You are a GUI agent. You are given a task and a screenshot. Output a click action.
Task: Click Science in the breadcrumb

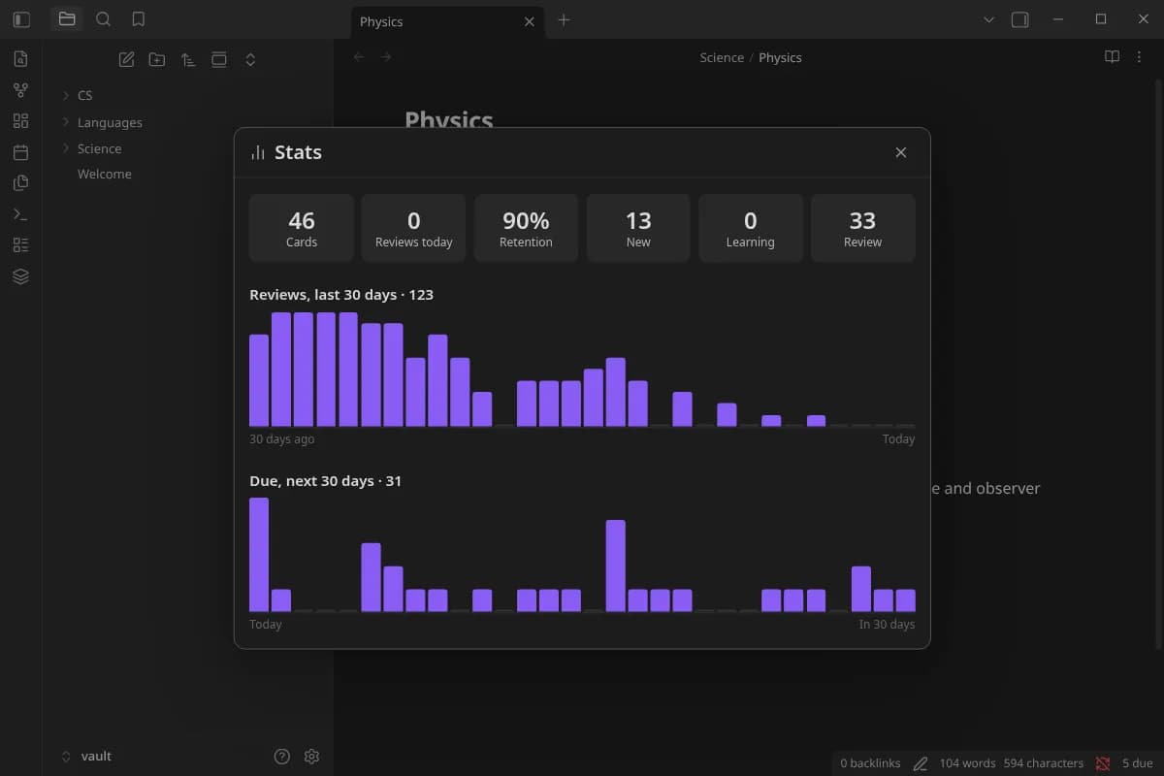(722, 57)
